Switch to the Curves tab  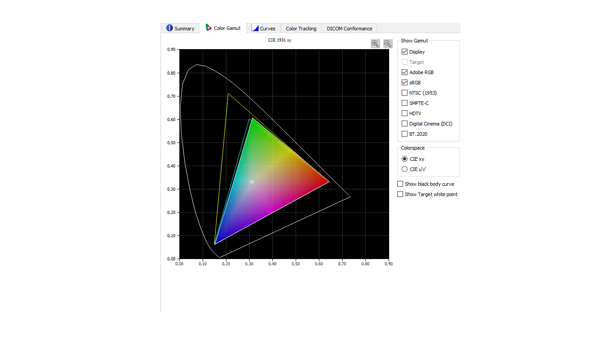click(x=263, y=28)
